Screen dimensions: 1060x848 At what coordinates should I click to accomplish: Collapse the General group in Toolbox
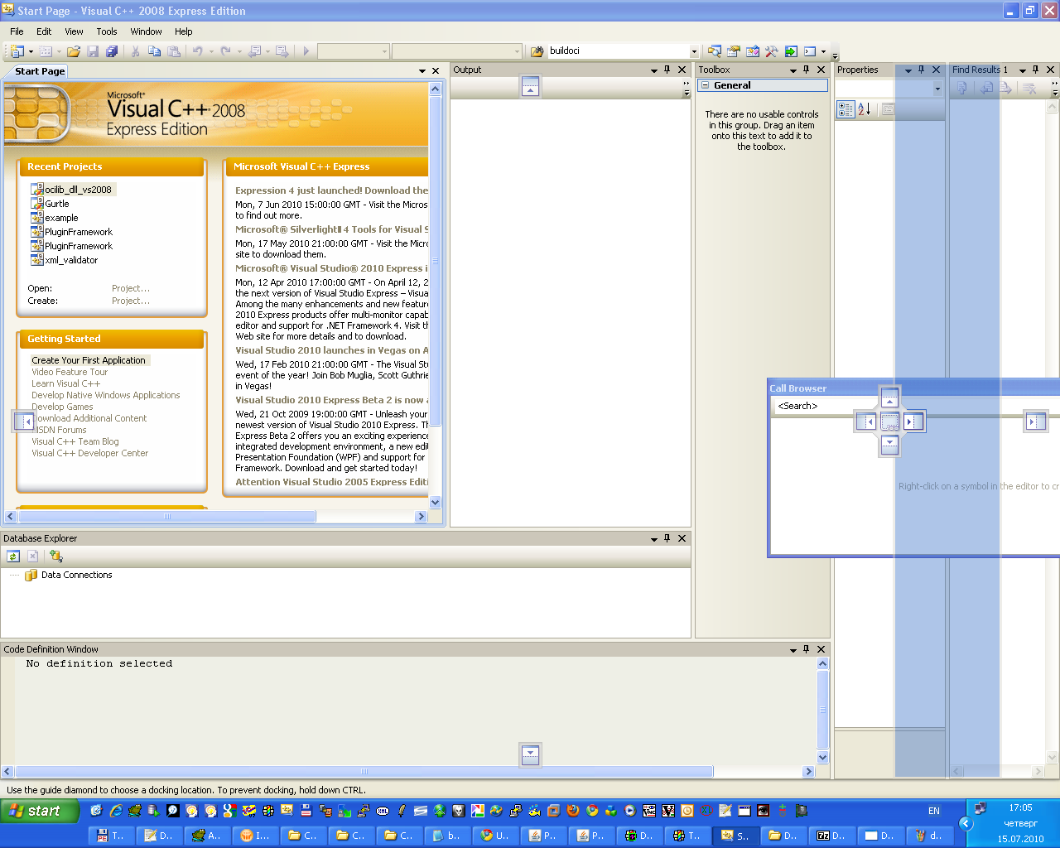(x=705, y=85)
